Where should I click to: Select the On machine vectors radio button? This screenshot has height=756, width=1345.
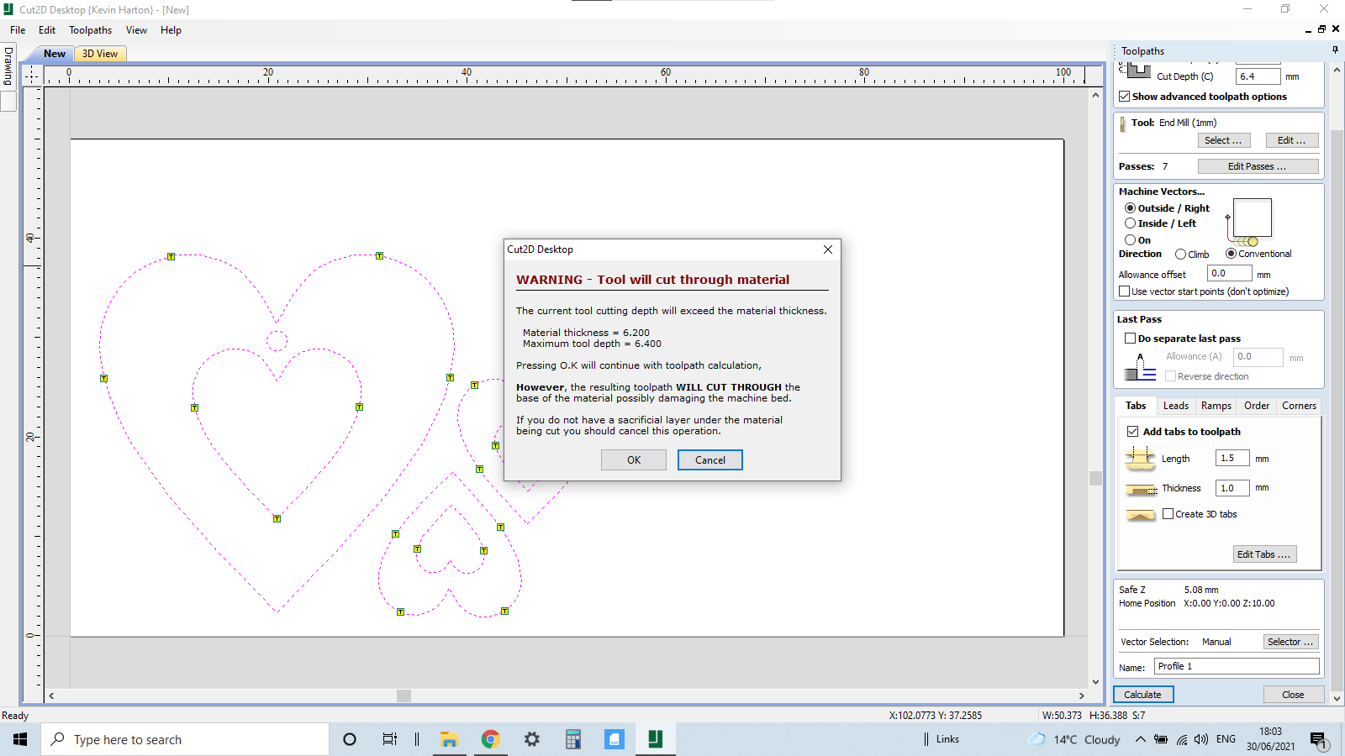1130,240
